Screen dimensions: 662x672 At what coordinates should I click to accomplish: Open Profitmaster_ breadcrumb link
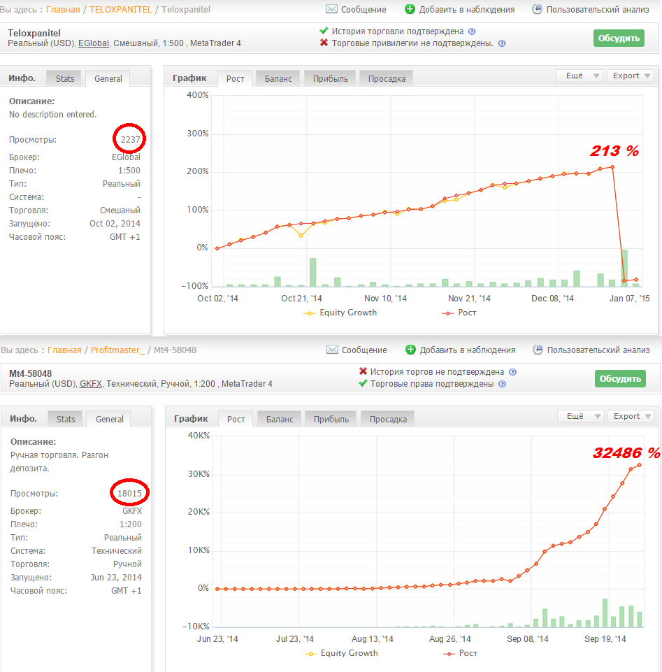pos(117,350)
